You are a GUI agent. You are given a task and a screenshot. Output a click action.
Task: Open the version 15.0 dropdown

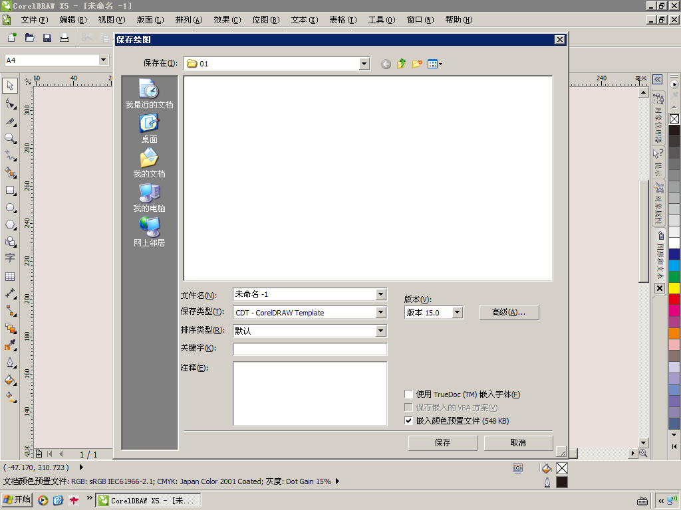[x=458, y=312]
